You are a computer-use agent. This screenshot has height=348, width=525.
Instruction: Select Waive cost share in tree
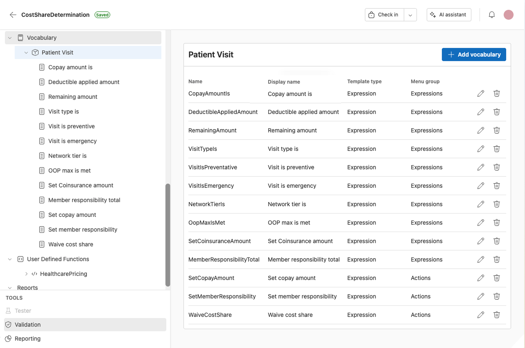[71, 244]
